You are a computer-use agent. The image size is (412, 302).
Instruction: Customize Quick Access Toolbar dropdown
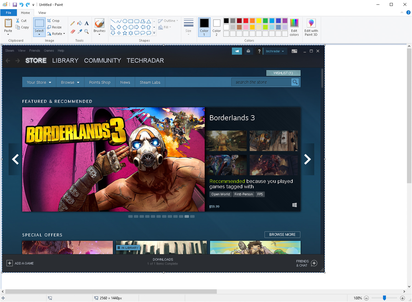point(33,5)
